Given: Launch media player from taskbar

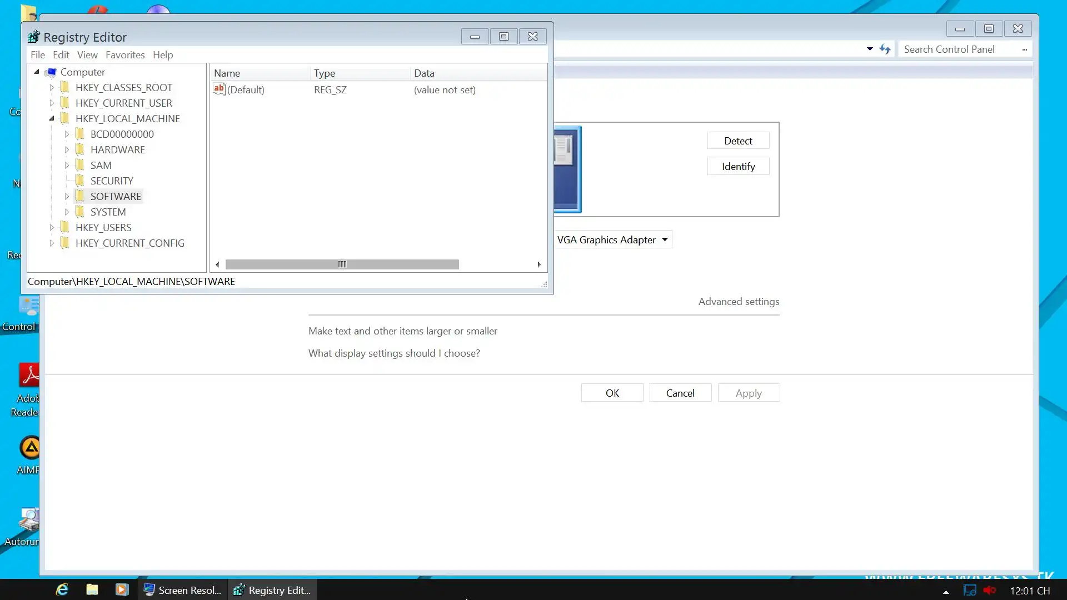Looking at the screenshot, I should pos(122,589).
